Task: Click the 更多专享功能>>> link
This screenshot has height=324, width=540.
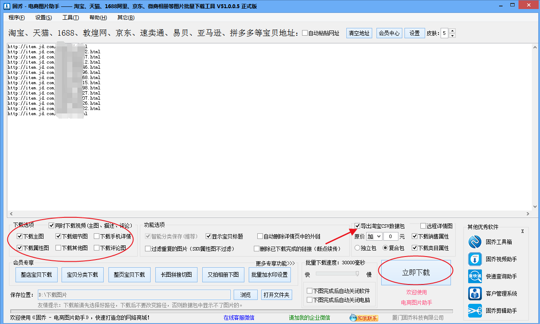Action: (x=275, y=263)
